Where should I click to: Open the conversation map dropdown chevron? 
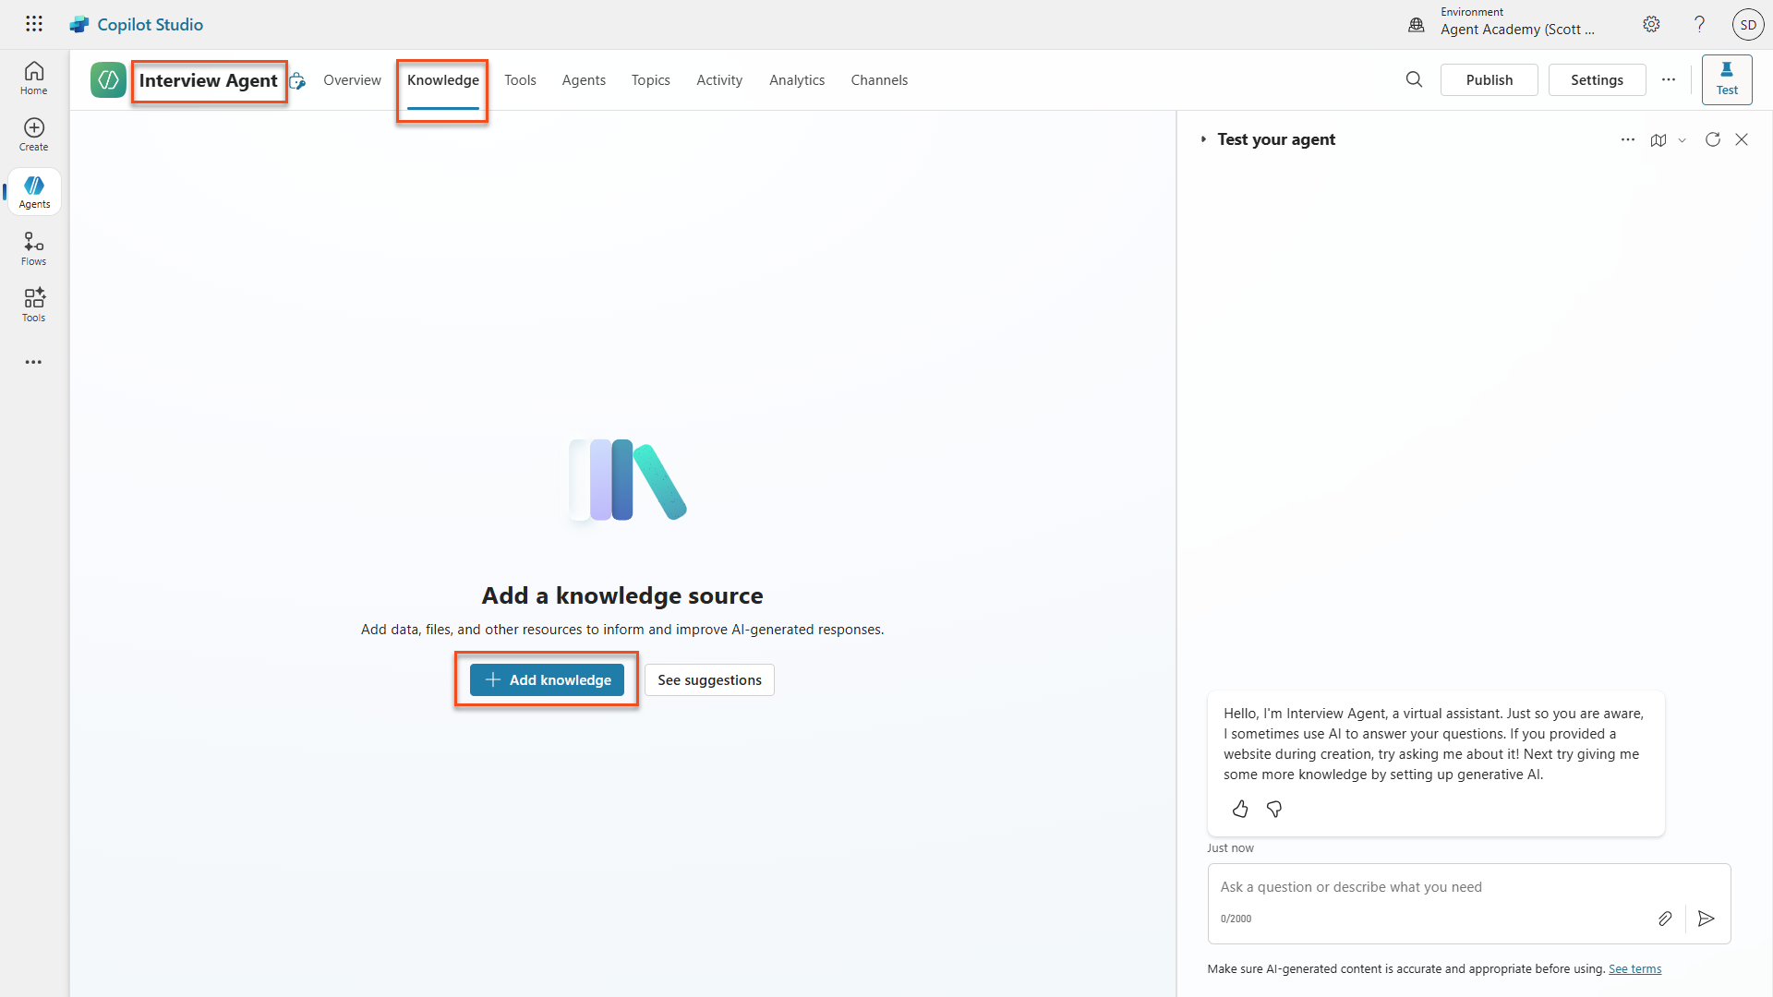[x=1683, y=140]
